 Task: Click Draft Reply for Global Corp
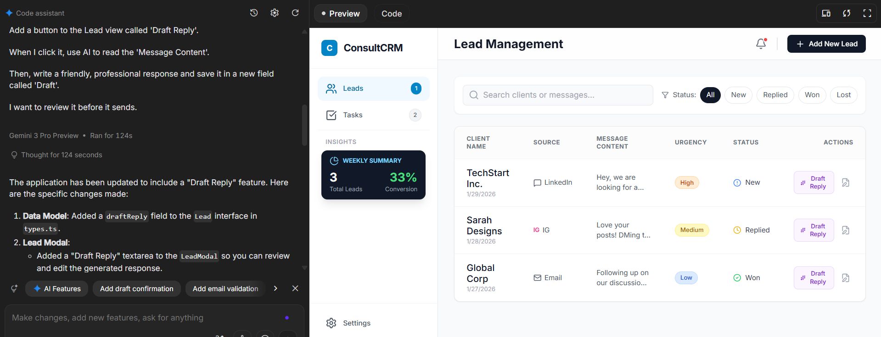[x=814, y=278]
